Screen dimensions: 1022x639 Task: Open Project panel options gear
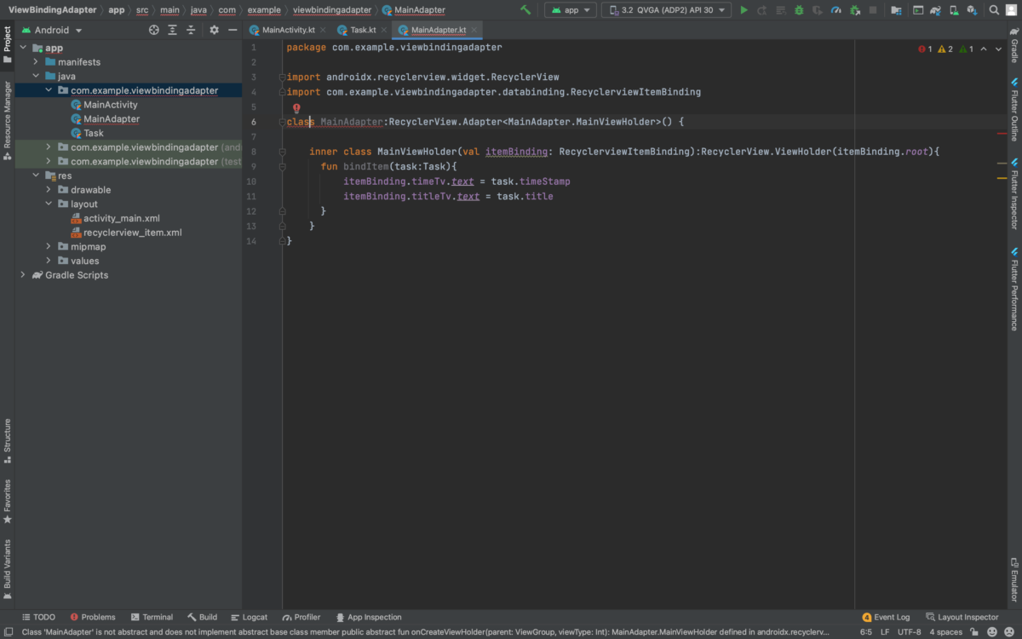(x=215, y=29)
